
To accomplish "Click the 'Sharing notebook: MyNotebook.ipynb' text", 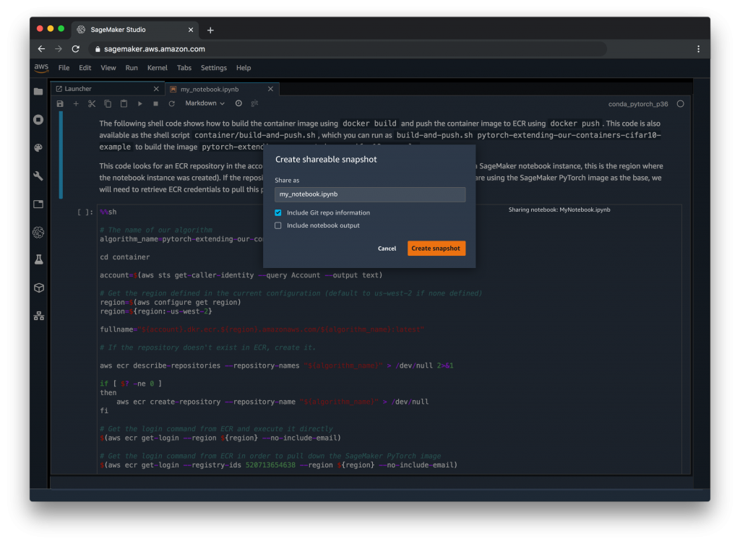I will 559,210.
